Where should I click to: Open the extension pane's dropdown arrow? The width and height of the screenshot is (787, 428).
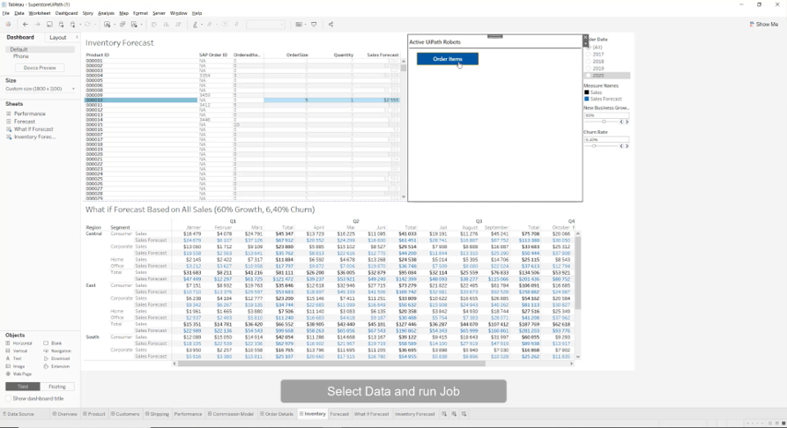pyautogui.click(x=585, y=44)
